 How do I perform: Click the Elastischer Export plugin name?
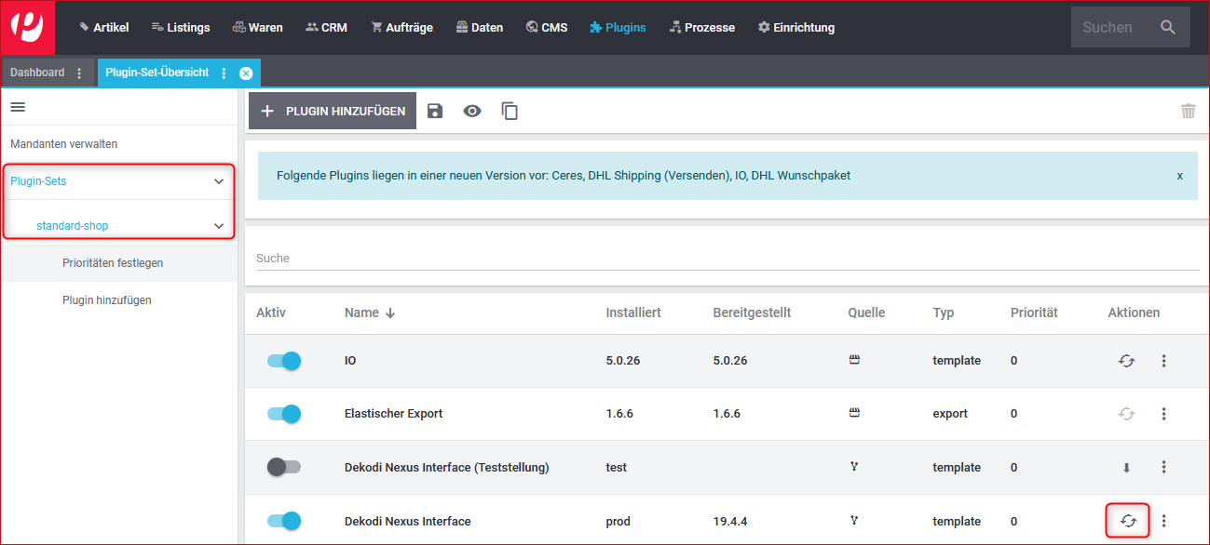(x=394, y=414)
